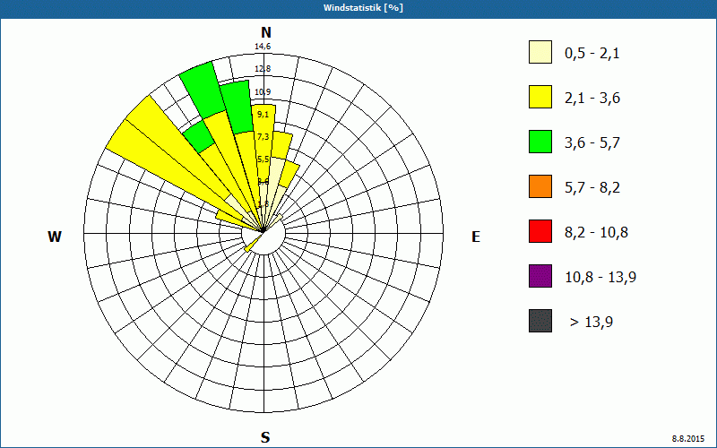Click the dark gray > 13,9 legend swatch
The width and height of the screenshot is (717, 448).
click(540, 321)
